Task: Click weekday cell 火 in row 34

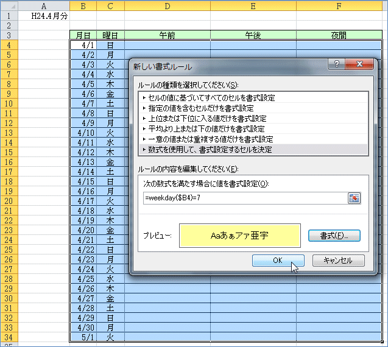Action: coord(110,337)
